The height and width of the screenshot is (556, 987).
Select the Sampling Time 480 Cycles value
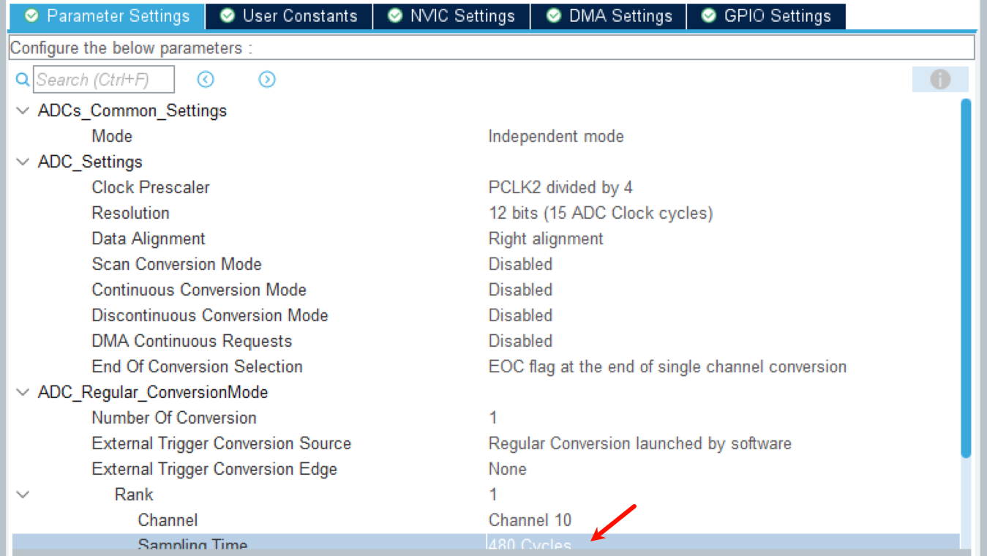[530, 545]
